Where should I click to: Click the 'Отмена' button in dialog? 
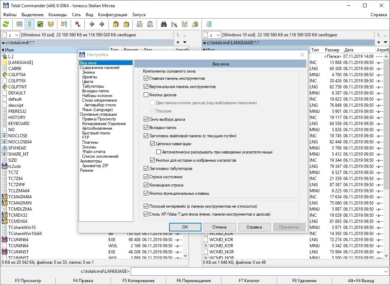point(219,227)
